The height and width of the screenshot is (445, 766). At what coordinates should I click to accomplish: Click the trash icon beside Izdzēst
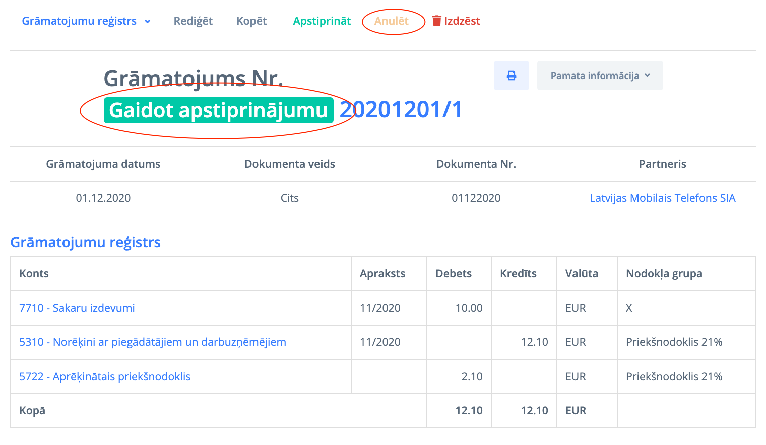tap(436, 21)
